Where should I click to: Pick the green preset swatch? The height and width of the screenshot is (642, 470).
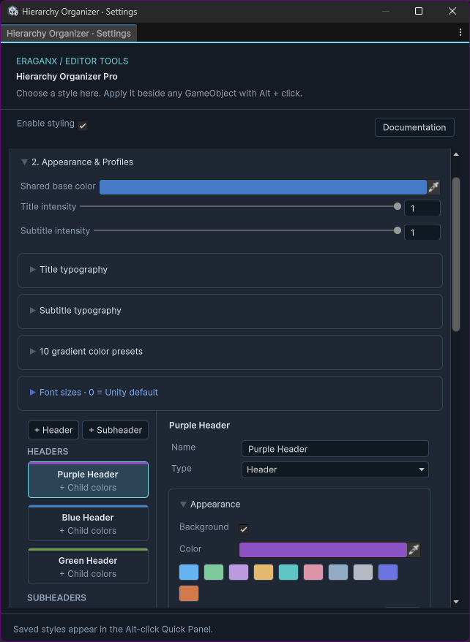click(214, 572)
